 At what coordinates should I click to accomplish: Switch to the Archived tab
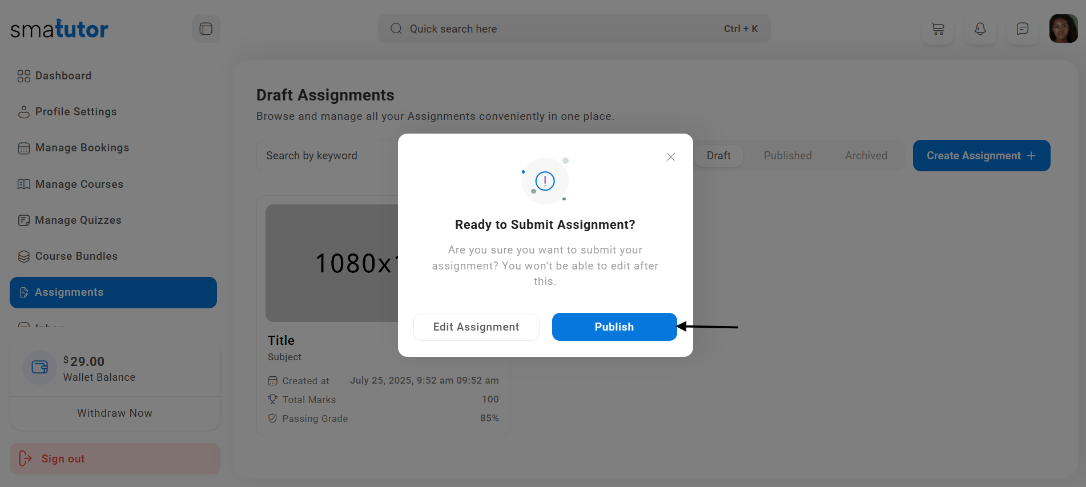pos(866,156)
